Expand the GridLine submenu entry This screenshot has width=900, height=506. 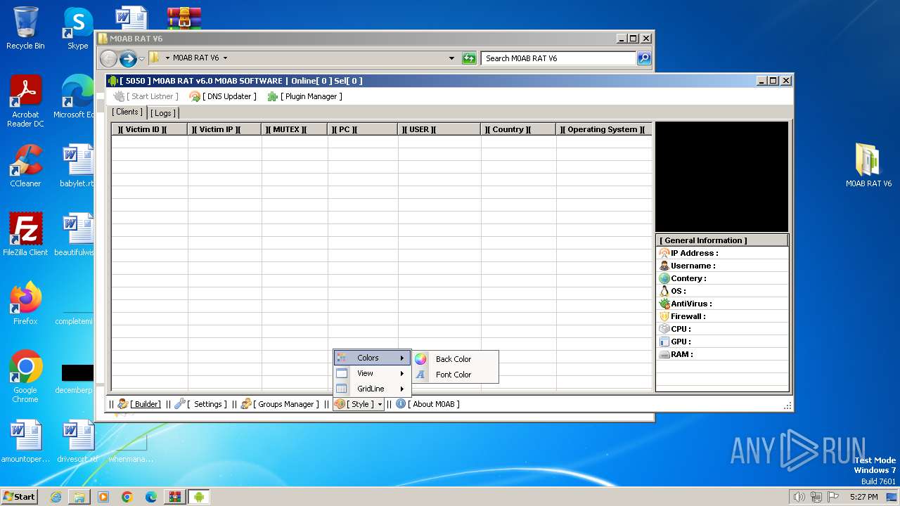[x=372, y=389]
